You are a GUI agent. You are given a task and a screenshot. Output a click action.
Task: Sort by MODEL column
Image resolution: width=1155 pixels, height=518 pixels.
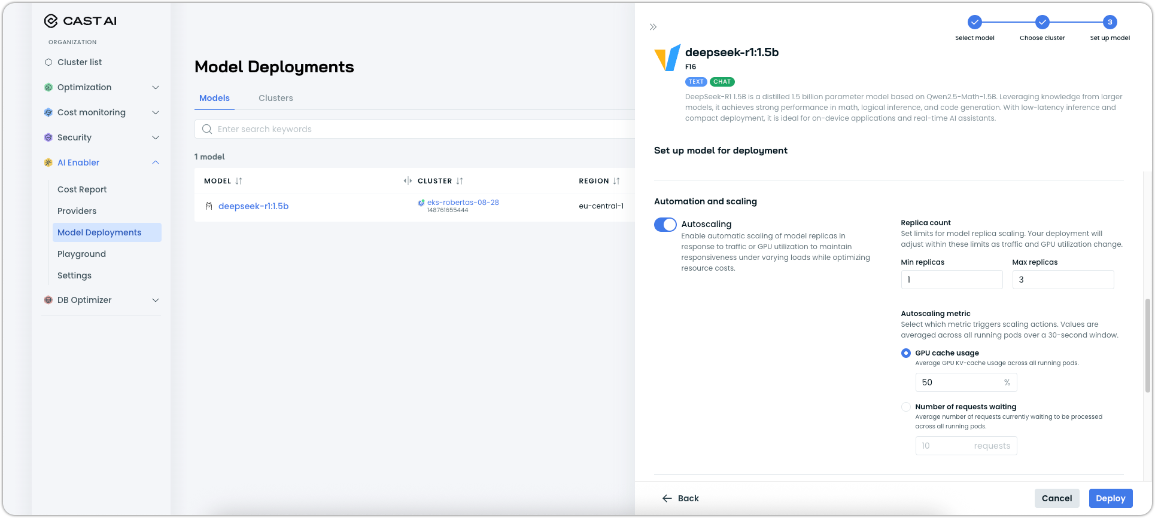(239, 181)
